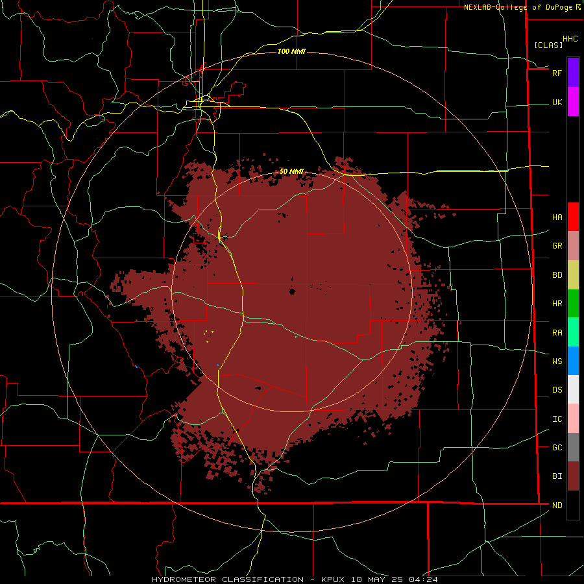Click the "HHC" product label
This screenshot has width=584, height=584.
570,39
